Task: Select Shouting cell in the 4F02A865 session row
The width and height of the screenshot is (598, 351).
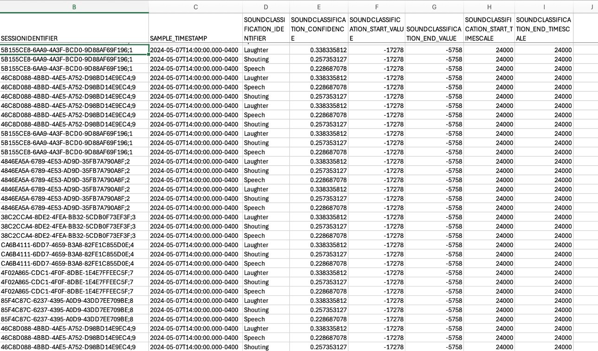Action: (x=266, y=282)
